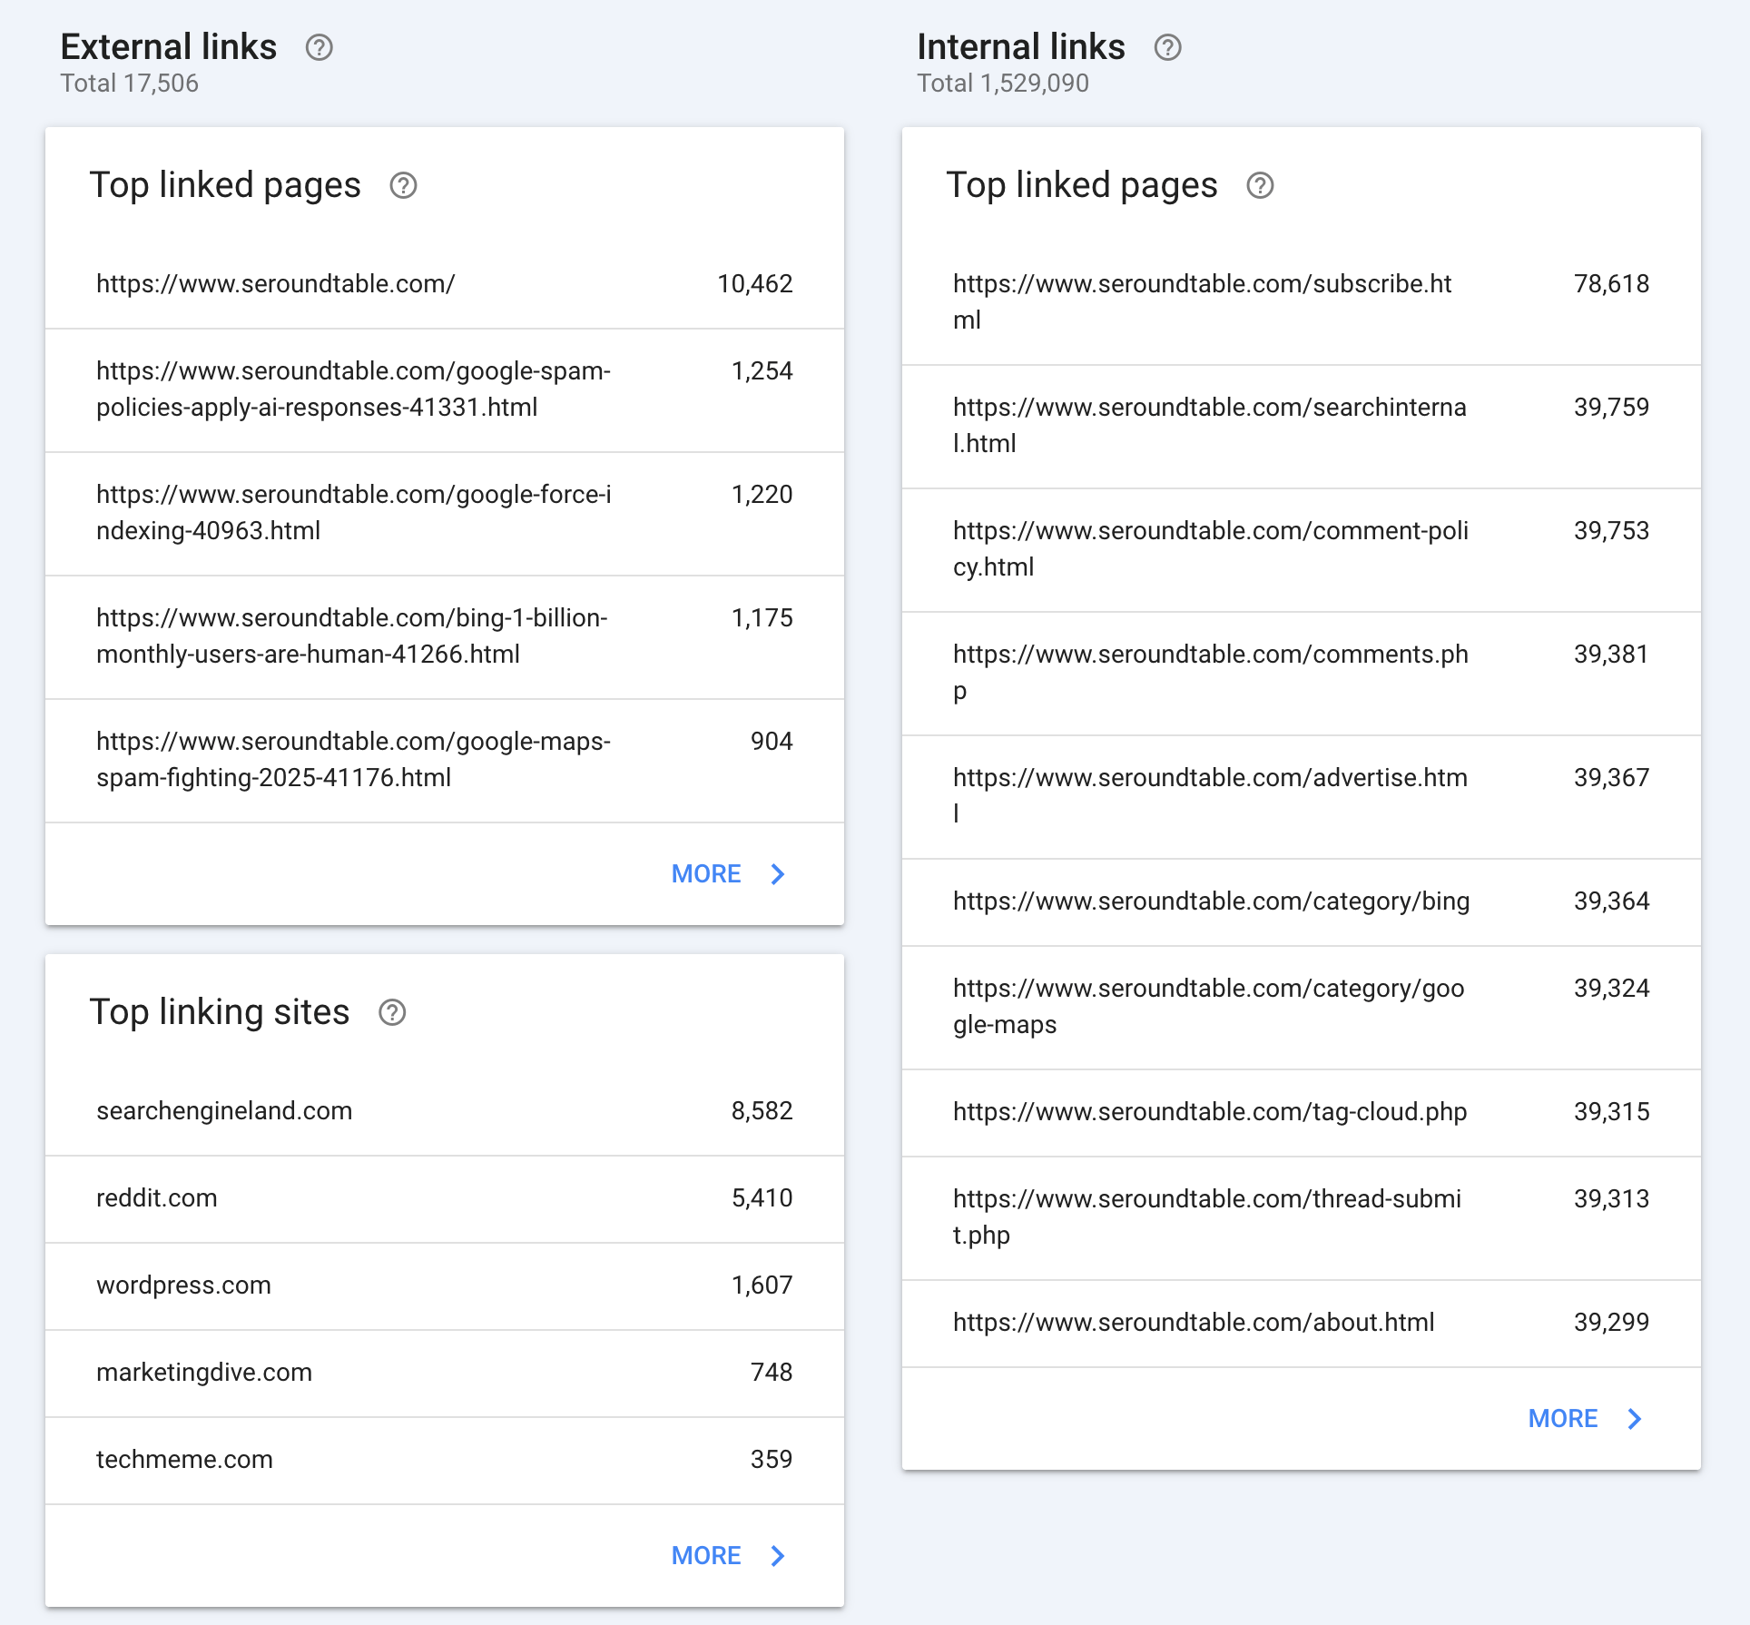Open MORE in external Top linked pages card
The image size is (1750, 1625).
[x=728, y=873]
